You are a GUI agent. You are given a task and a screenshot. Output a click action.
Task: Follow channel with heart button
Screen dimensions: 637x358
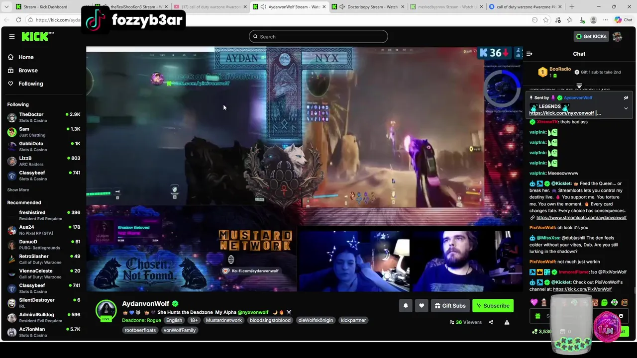[422, 306]
